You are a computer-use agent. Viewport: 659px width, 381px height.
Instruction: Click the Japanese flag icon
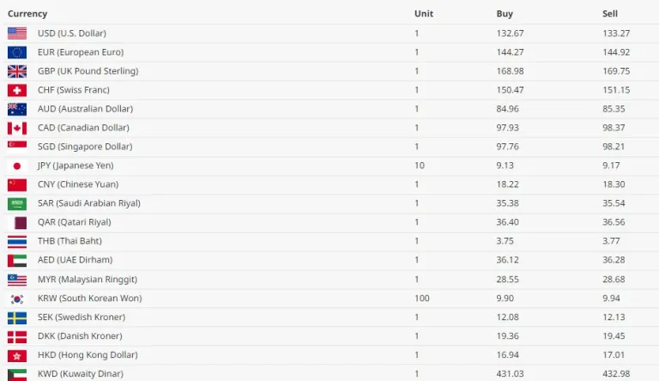point(17,166)
